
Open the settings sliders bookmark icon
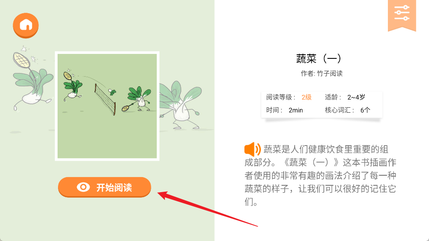click(402, 15)
